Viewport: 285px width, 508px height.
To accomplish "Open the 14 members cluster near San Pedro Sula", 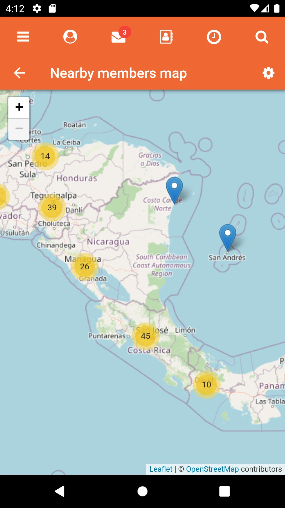I will click(45, 156).
